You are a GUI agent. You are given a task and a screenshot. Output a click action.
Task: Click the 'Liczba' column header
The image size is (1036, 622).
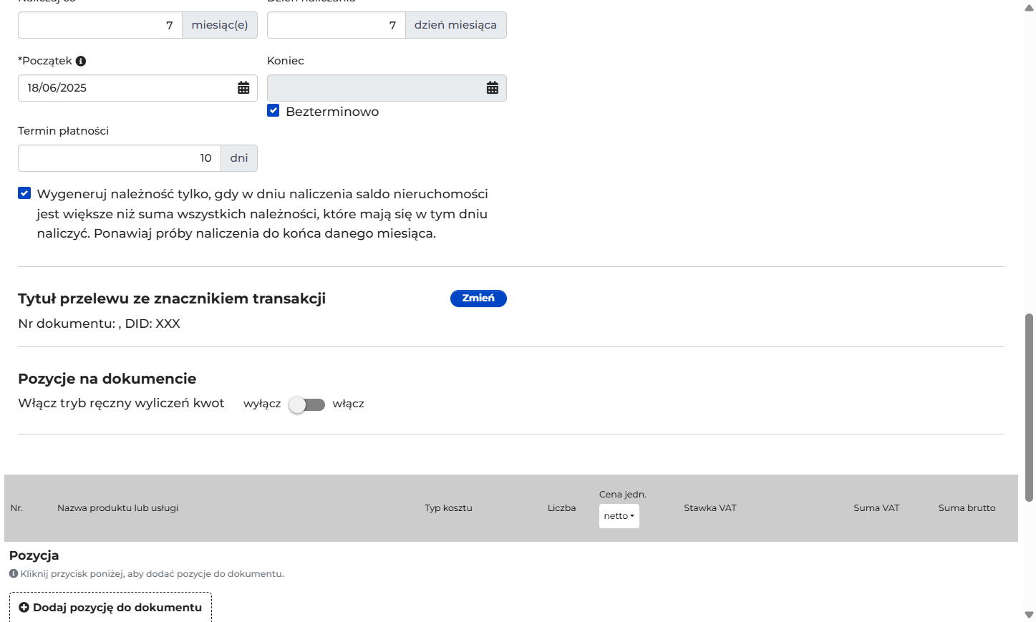[562, 508]
